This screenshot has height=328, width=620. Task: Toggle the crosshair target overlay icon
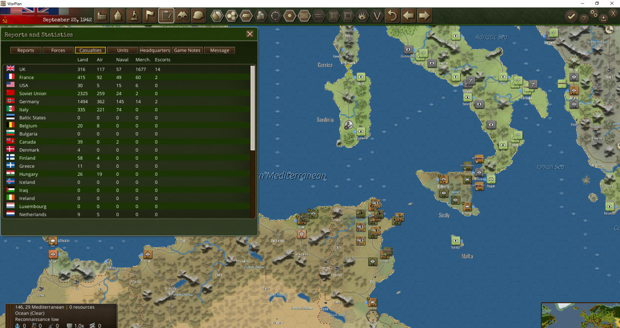coord(275,16)
